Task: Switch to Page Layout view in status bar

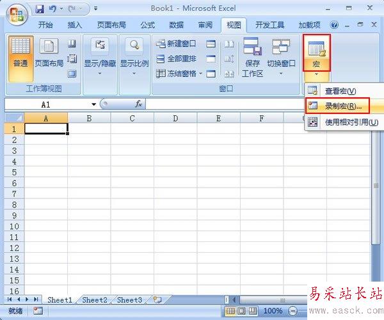Action: click(242, 311)
